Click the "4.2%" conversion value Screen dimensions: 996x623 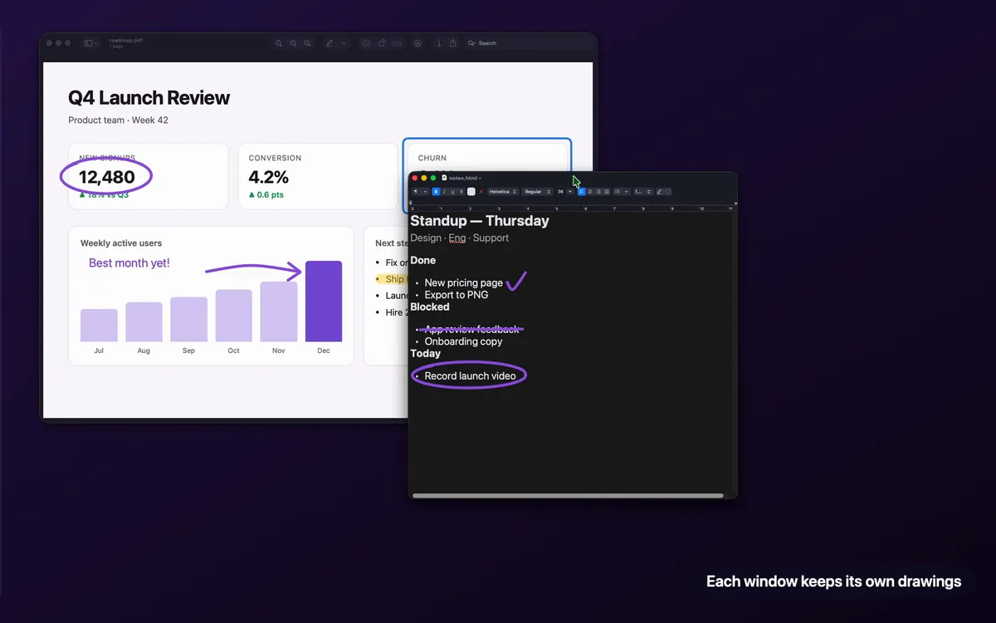pos(269,177)
